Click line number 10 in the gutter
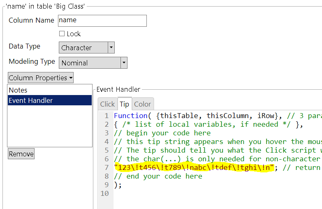The height and width of the screenshot is (209, 322). 104,193
